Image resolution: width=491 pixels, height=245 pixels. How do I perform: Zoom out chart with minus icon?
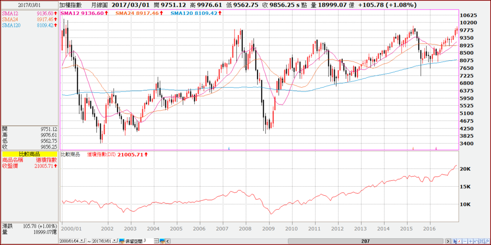[x=465, y=241]
